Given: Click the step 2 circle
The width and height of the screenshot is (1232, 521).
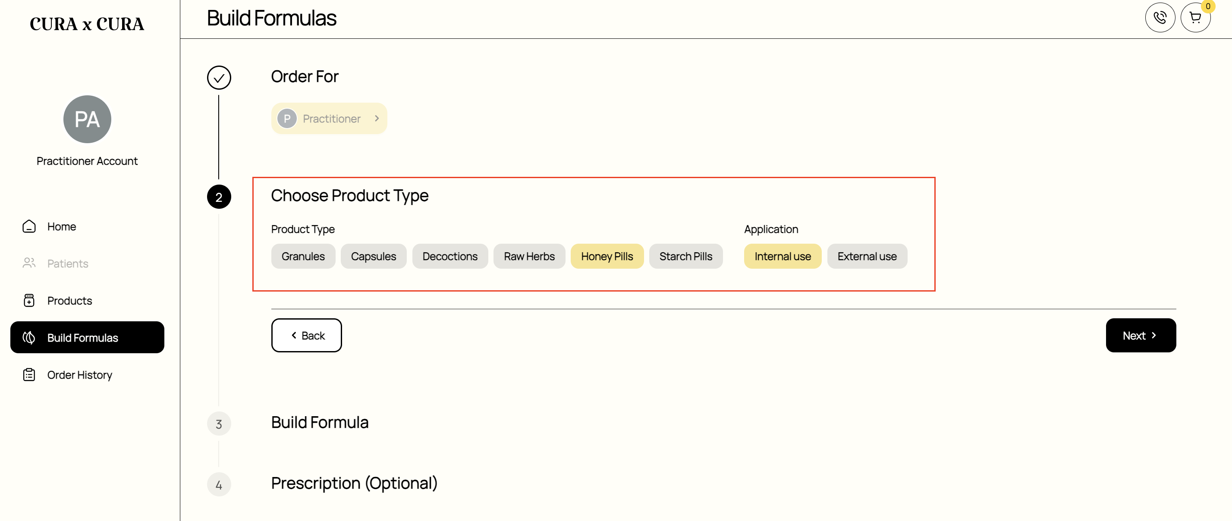Looking at the screenshot, I should 219,197.
